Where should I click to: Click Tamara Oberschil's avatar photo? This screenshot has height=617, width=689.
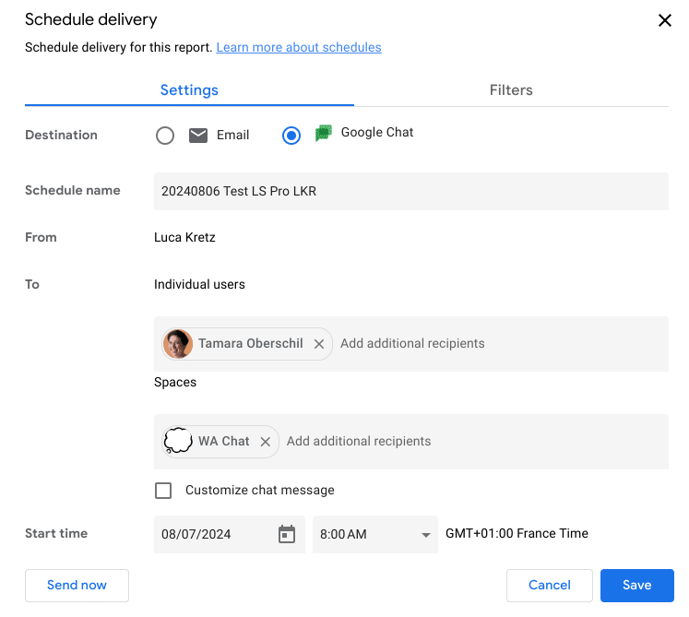click(178, 344)
